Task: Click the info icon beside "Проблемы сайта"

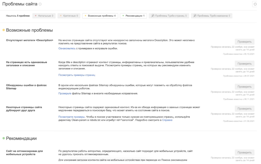Action: click(40, 4)
